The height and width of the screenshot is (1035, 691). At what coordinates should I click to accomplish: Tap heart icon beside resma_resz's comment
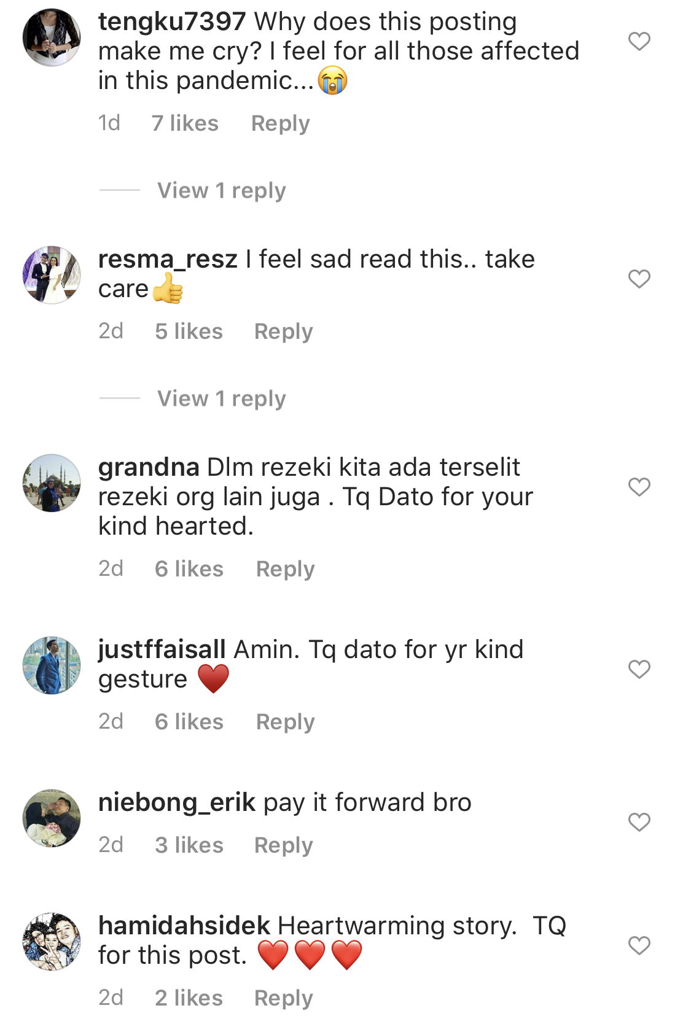639,279
